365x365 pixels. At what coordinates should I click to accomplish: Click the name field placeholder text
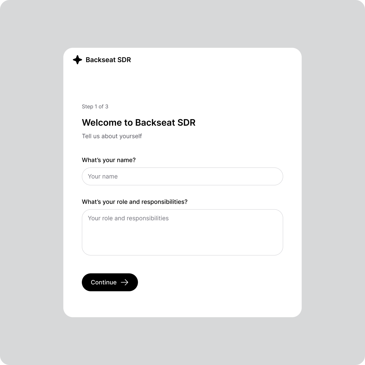tap(103, 177)
